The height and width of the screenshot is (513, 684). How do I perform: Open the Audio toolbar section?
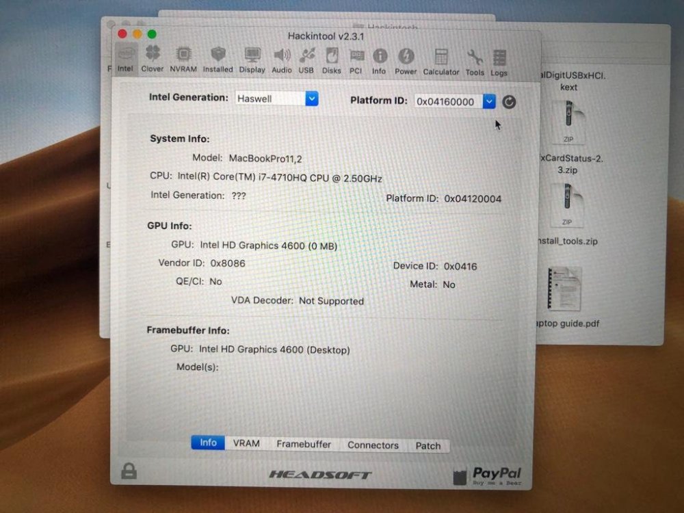pos(282,61)
